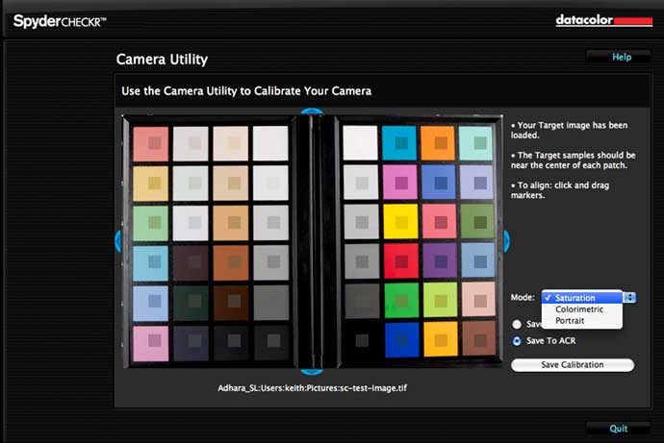Click the SpyderCHECKR logo
Image resolution: width=664 pixels, height=443 pixels.
(x=60, y=21)
